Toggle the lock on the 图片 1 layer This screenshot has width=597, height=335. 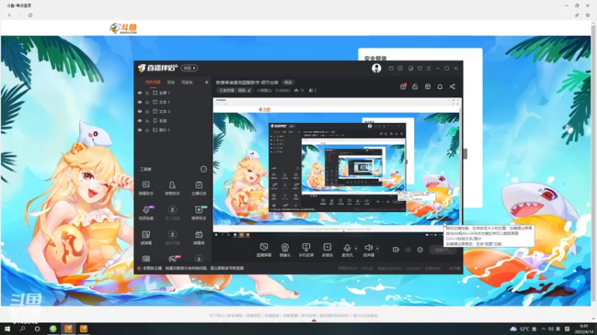click(x=147, y=130)
